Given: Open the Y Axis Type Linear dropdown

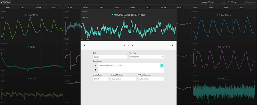Looking at the screenshot, I should 101,79.
